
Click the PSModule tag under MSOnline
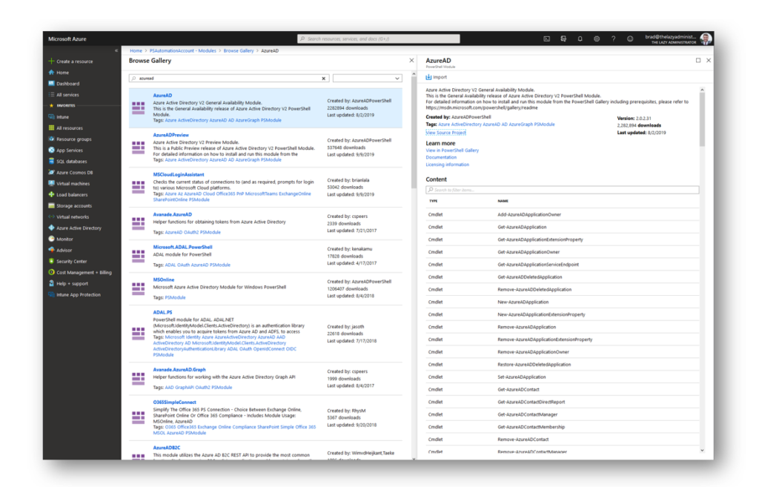point(175,298)
